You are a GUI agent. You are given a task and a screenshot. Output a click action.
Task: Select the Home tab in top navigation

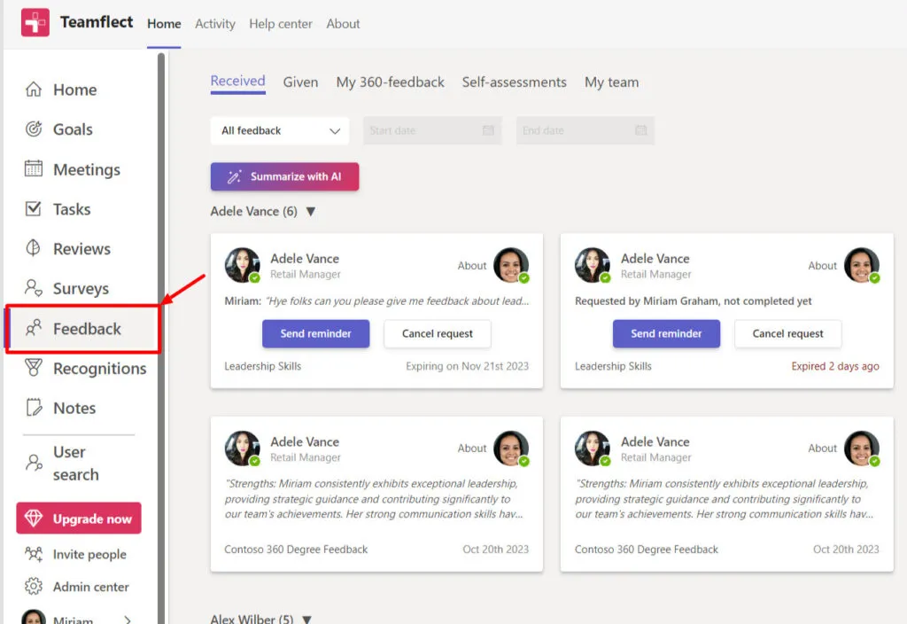[x=164, y=24]
